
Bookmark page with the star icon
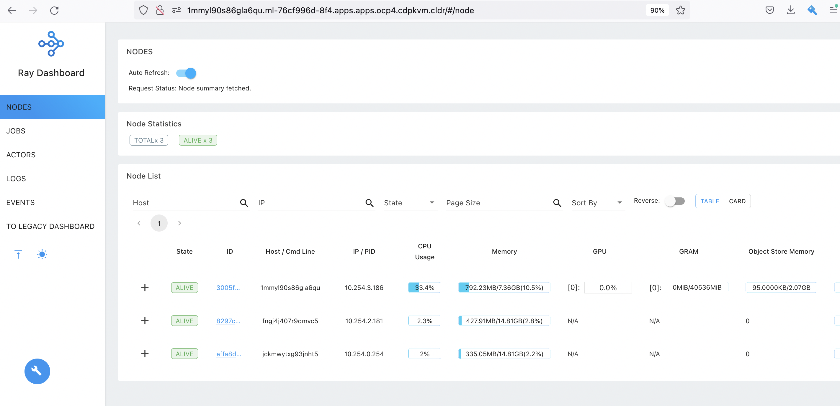click(x=680, y=10)
